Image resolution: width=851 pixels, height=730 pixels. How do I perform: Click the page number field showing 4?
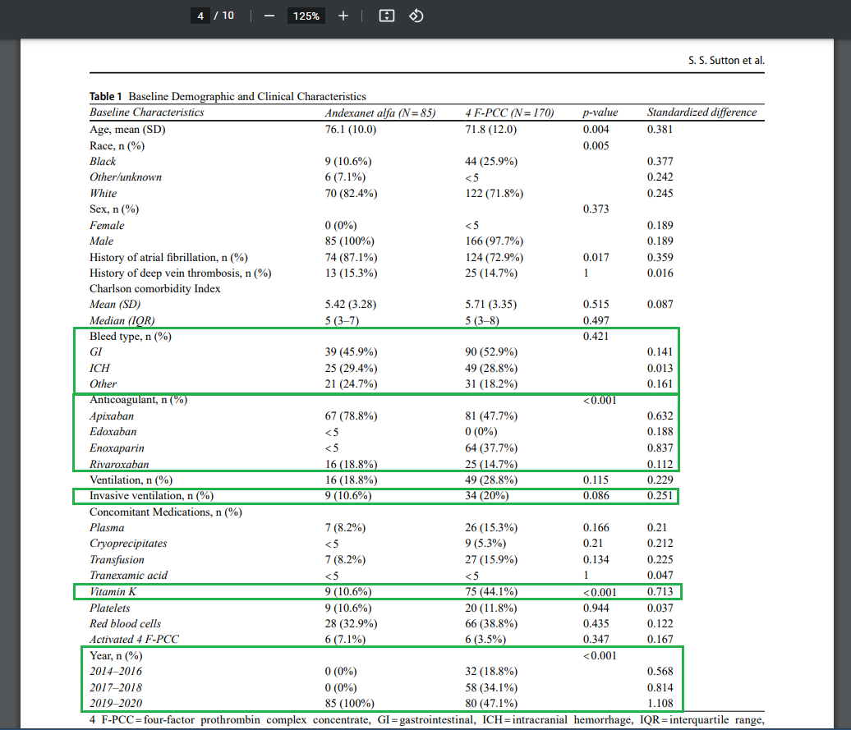[x=200, y=16]
